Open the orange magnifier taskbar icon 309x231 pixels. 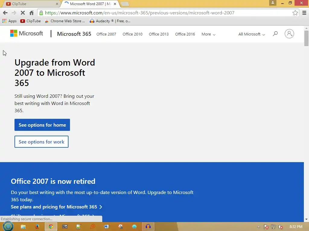tap(93, 227)
